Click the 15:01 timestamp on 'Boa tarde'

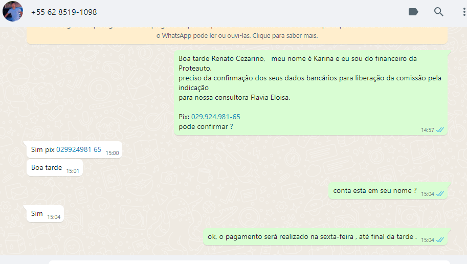point(73,170)
